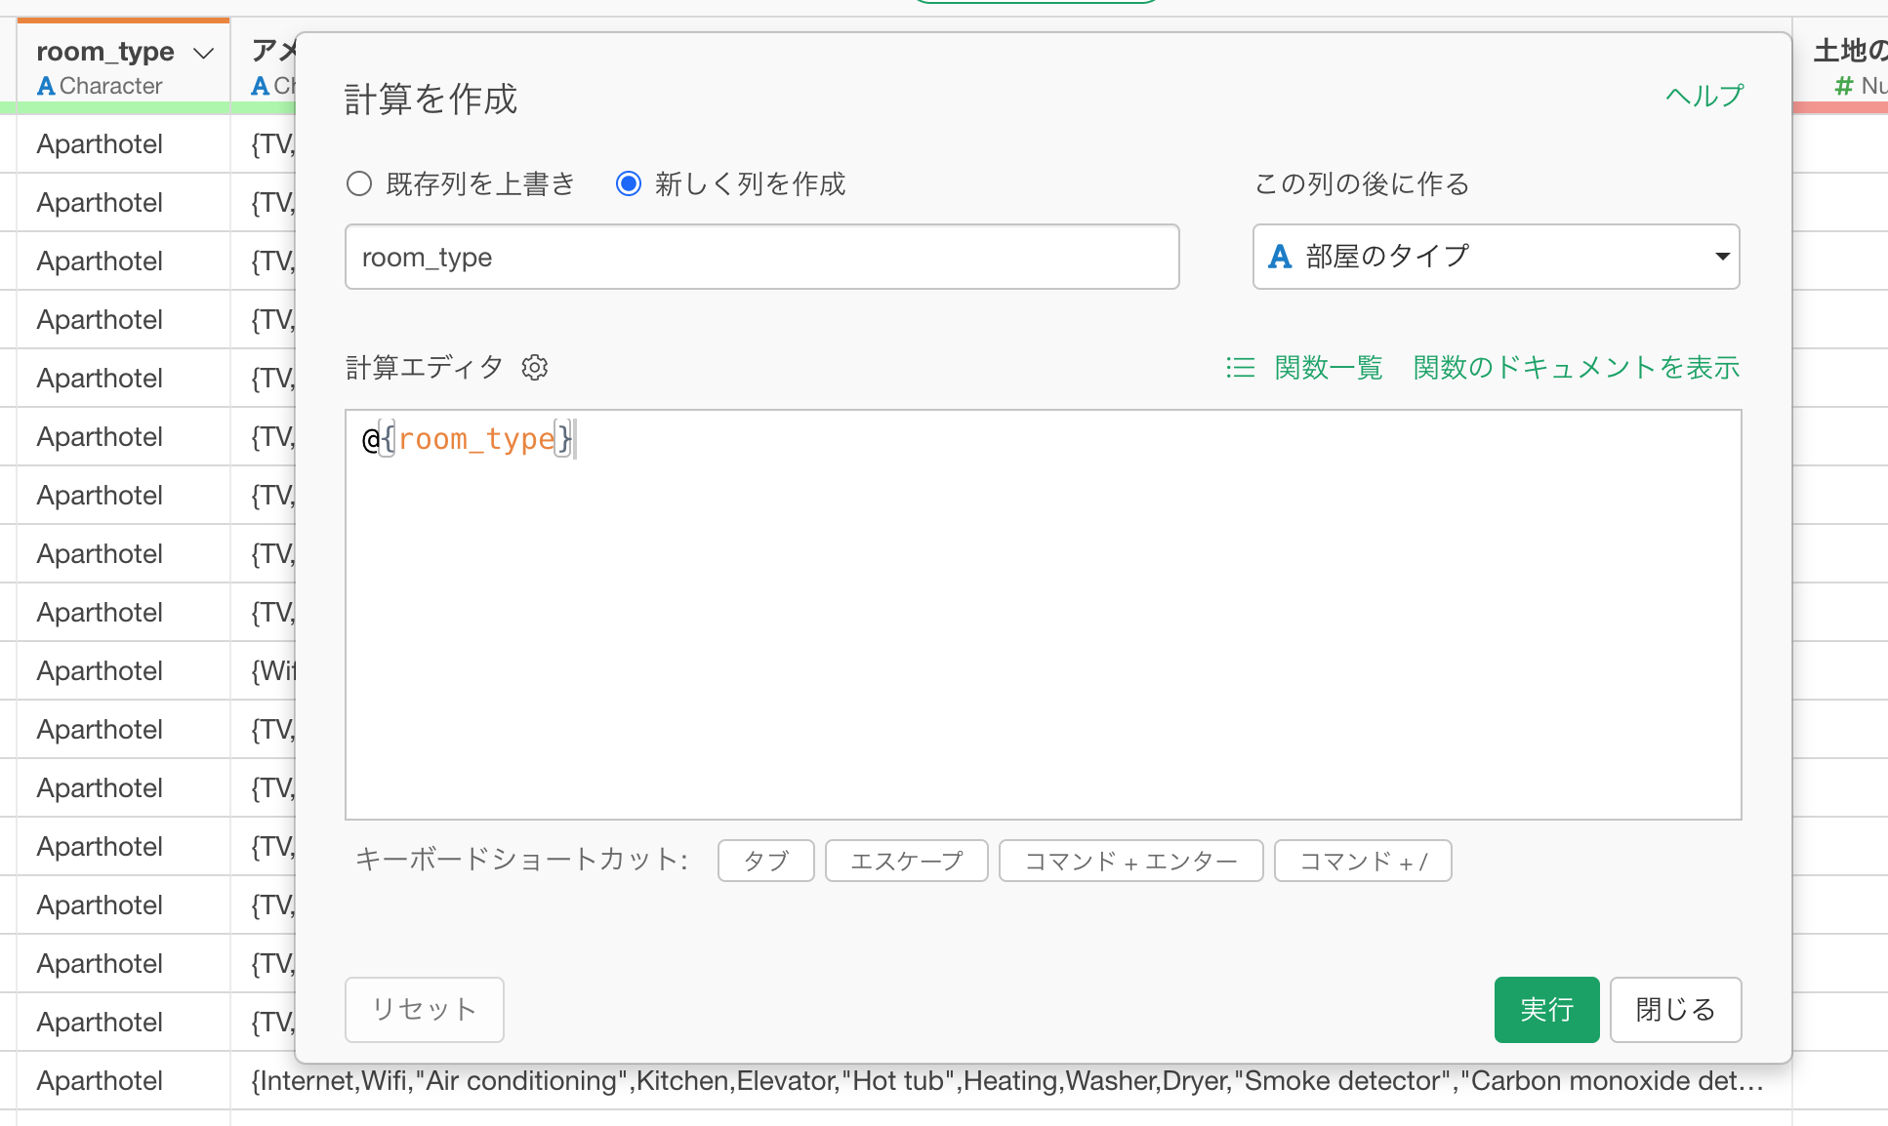Open the ヘルプ link
1888x1126 pixels.
tap(1703, 96)
